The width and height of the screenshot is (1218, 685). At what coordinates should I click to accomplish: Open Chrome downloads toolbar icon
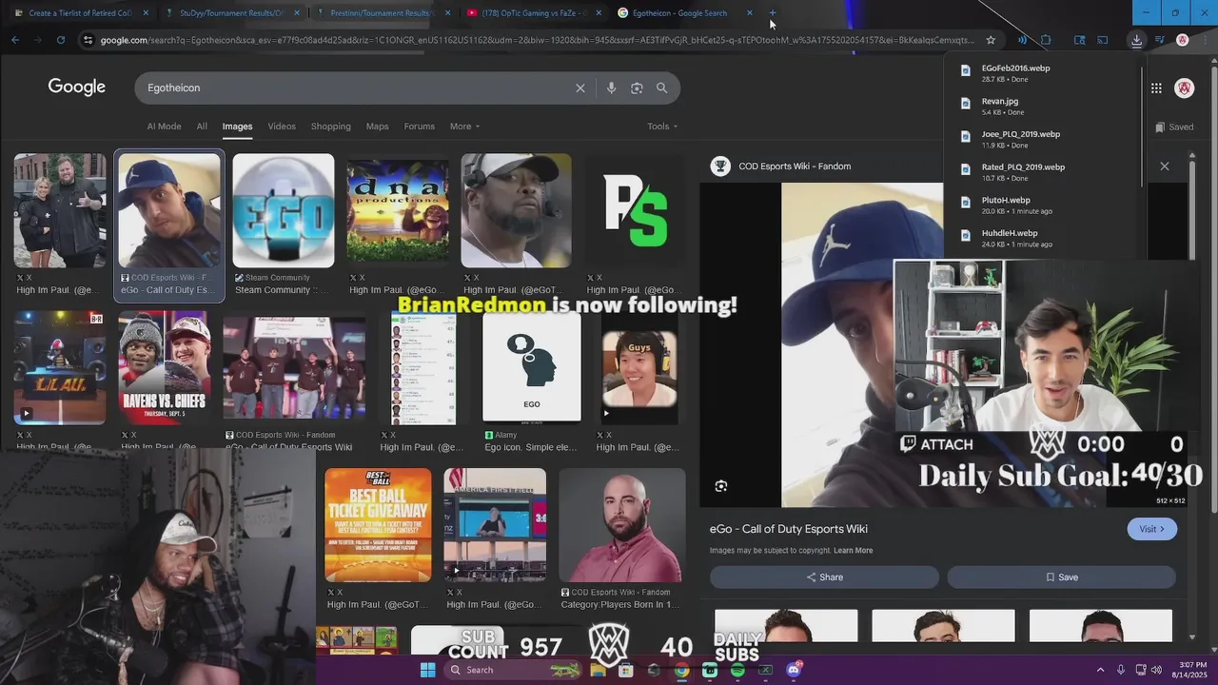click(1136, 40)
